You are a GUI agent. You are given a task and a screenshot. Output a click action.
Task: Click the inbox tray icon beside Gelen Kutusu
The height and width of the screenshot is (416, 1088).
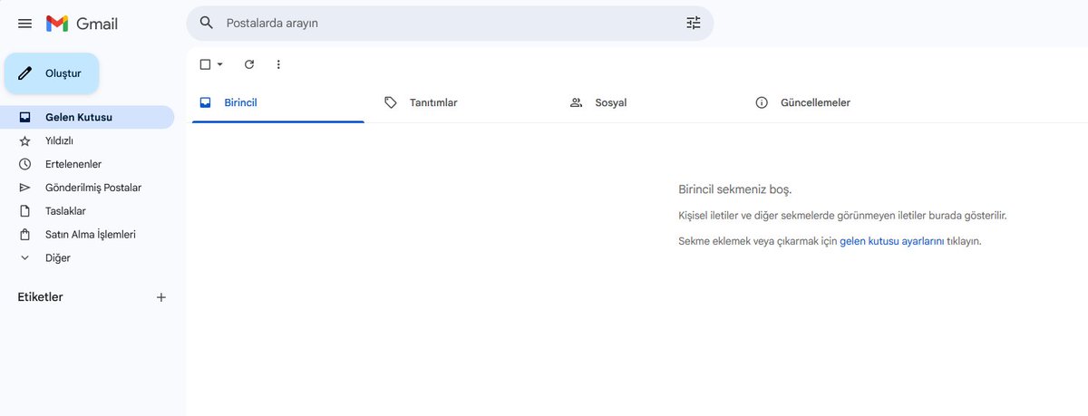click(x=24, y=117)
